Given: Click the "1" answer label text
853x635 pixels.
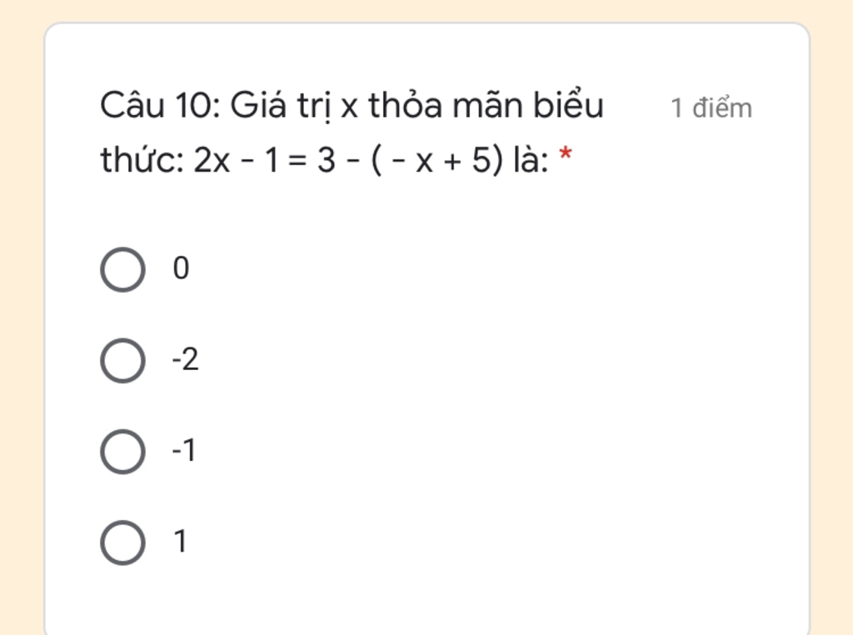Looking at the screenshot, I should click(181, 542).
